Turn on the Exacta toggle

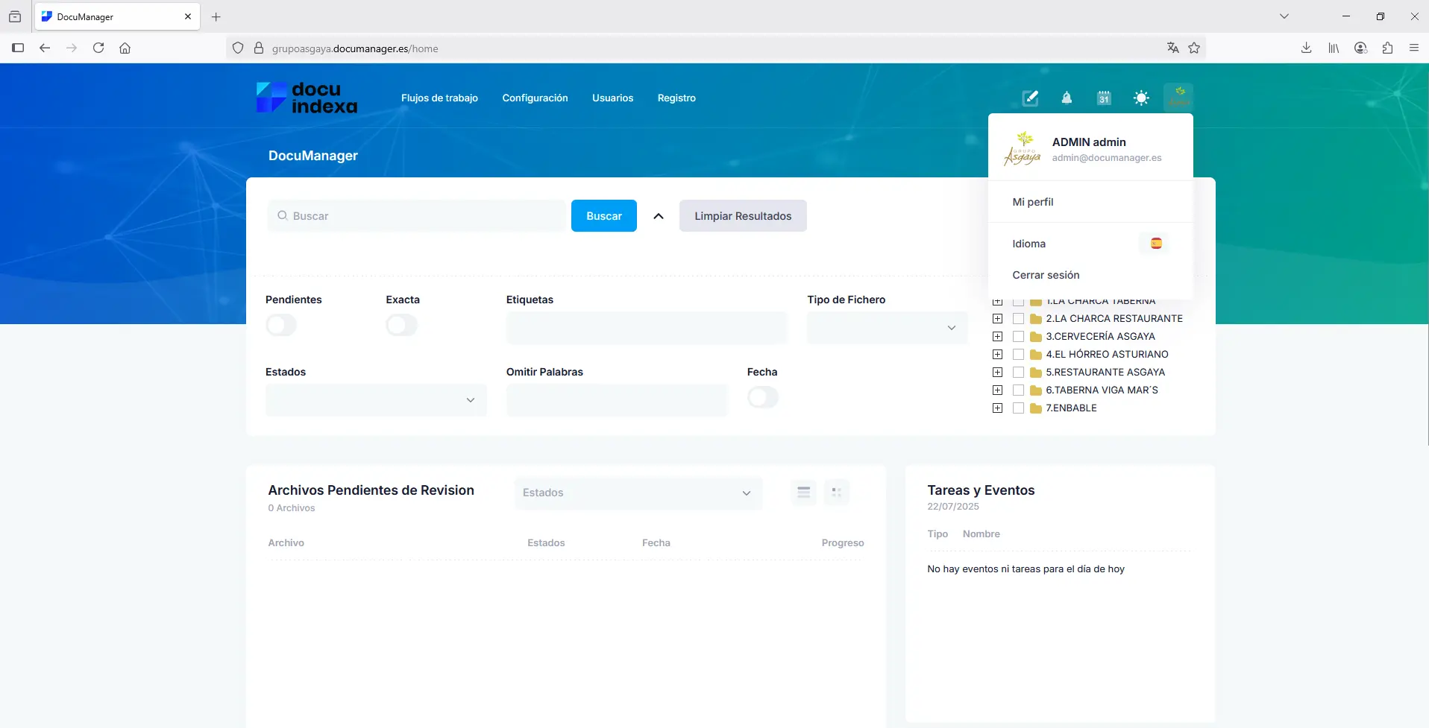click(x=401, y=326)
